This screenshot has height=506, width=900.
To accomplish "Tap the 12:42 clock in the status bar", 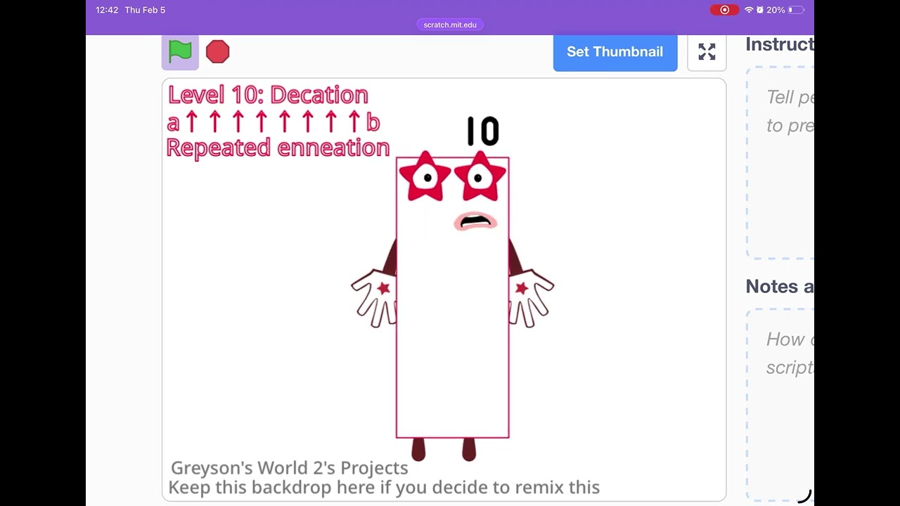I will pyautogui.click(x=107, y=10).
